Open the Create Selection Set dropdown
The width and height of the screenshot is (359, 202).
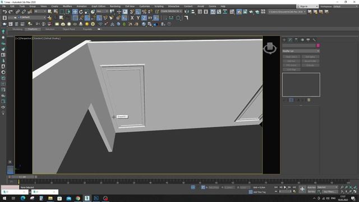pos(171,11)
